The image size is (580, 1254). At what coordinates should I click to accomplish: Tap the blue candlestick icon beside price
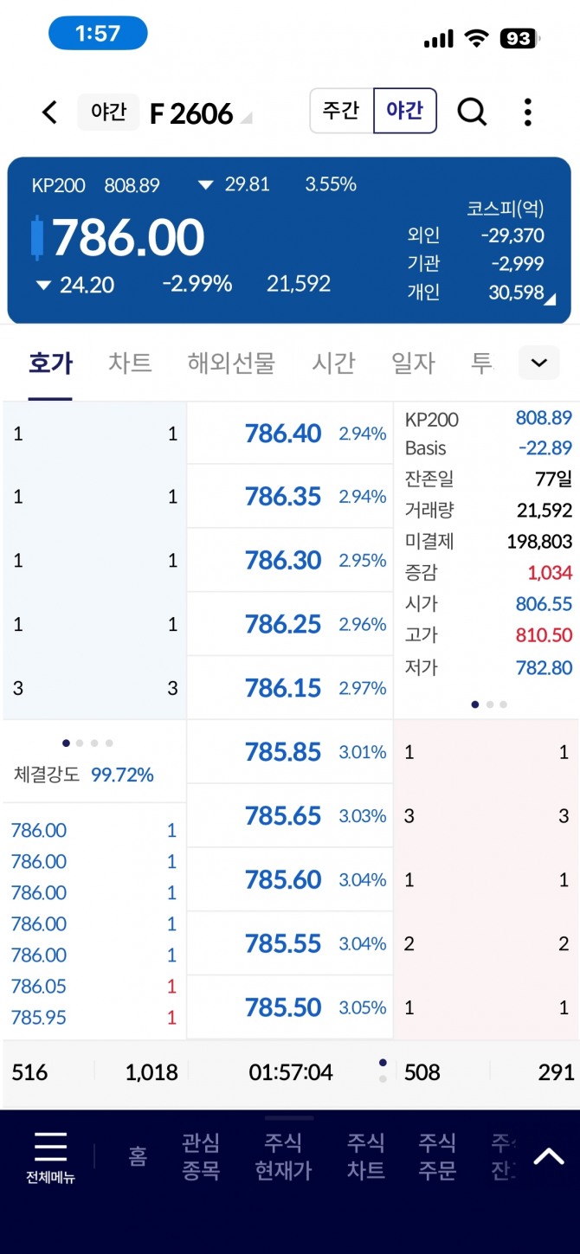[36, 238]
